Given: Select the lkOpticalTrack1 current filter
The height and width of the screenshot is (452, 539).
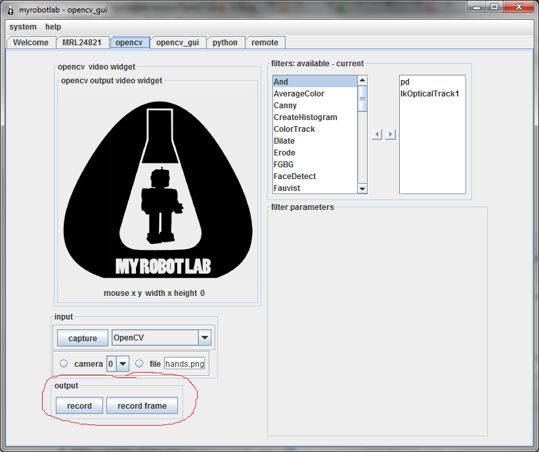Looking at the screenshot, I should click(433, 93).
